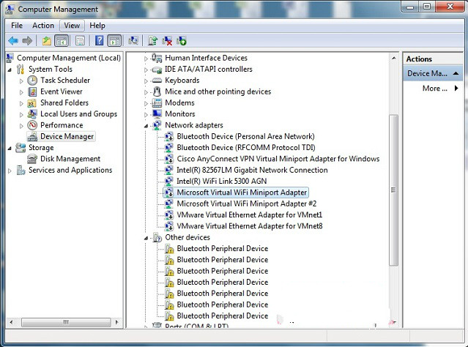The width and height of the screenshot is (468, 347).
Task: Click the Update Driver Software toolbar icon
Action: [x=152, y=40]
